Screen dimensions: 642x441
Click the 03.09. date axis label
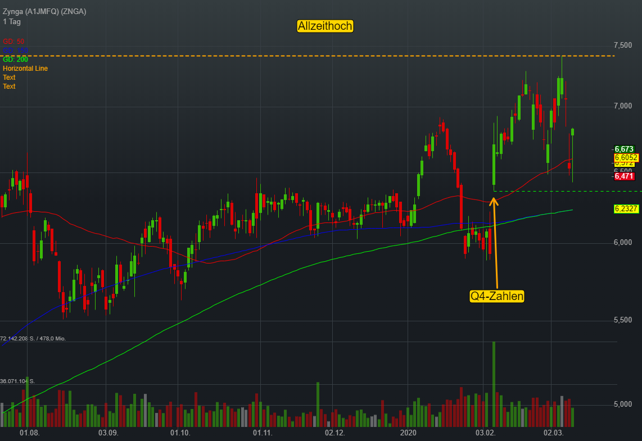pos(108,433)
